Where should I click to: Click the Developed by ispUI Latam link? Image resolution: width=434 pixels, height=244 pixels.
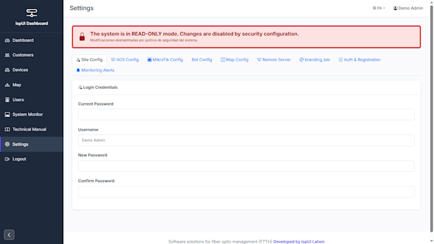coord(299,241)
